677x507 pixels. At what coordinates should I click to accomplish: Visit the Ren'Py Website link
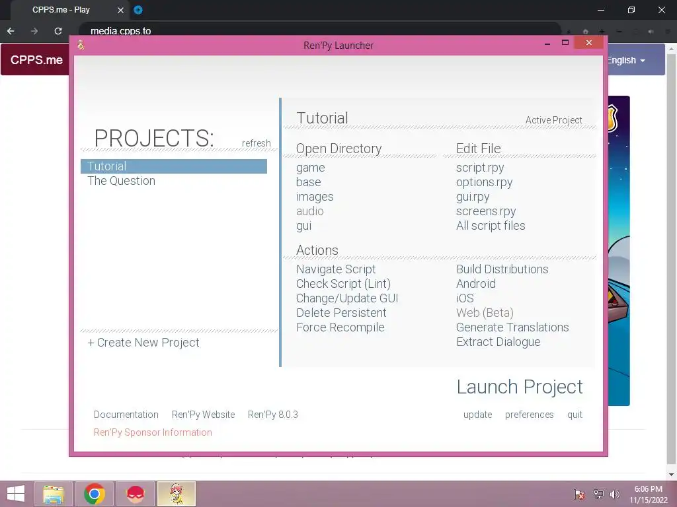pos(204,415)
